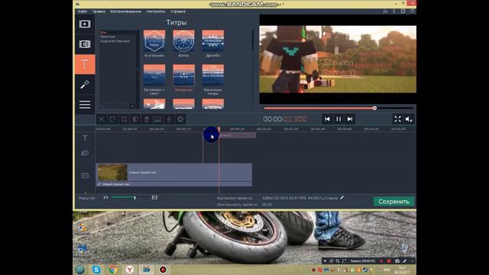Click the titles list scrollbar
Image resolution: width=489 pixels, height=275 pixels.
point(252,40)
